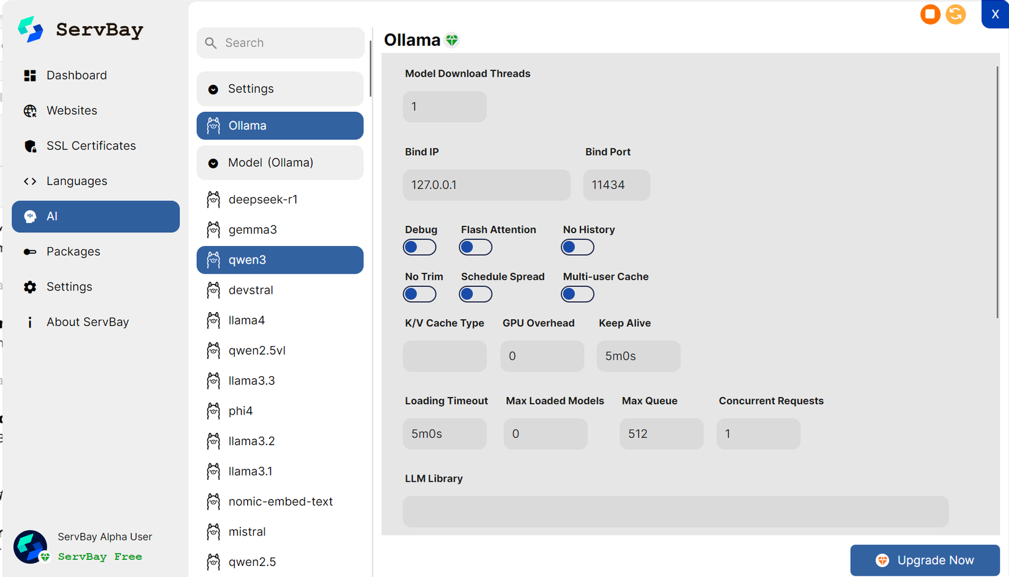
Task: Select the llama3.1 model
Action: 280,471
